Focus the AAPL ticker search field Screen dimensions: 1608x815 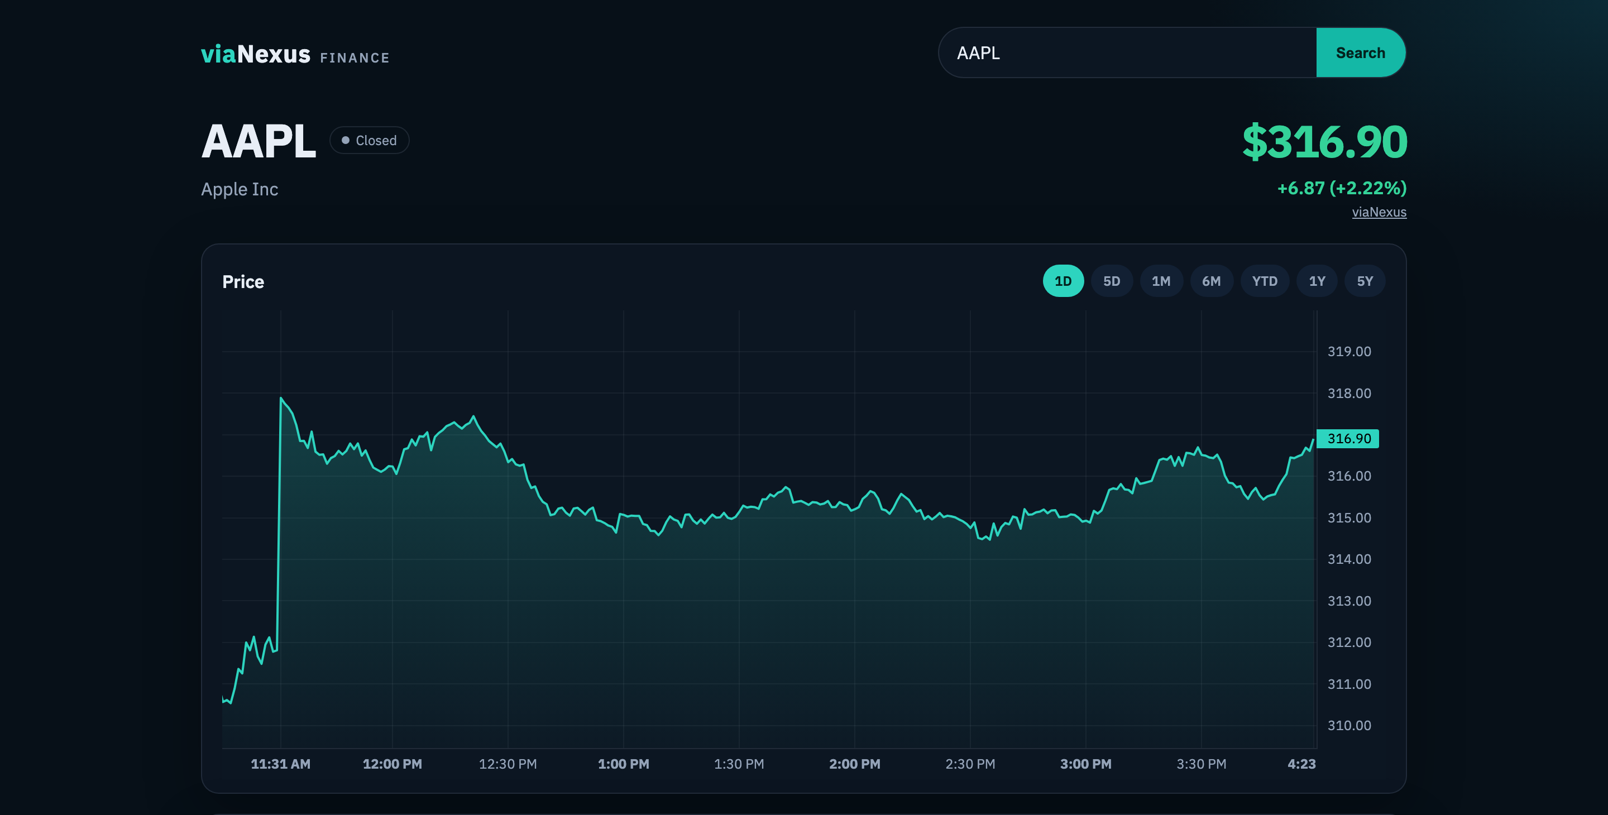click(x=1127, y=53)
